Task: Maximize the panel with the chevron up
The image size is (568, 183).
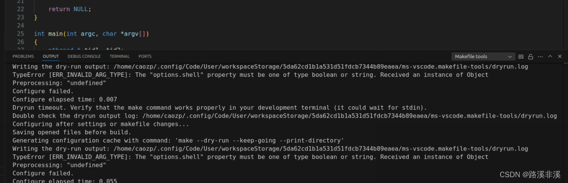Action: (x=550, y=56)
